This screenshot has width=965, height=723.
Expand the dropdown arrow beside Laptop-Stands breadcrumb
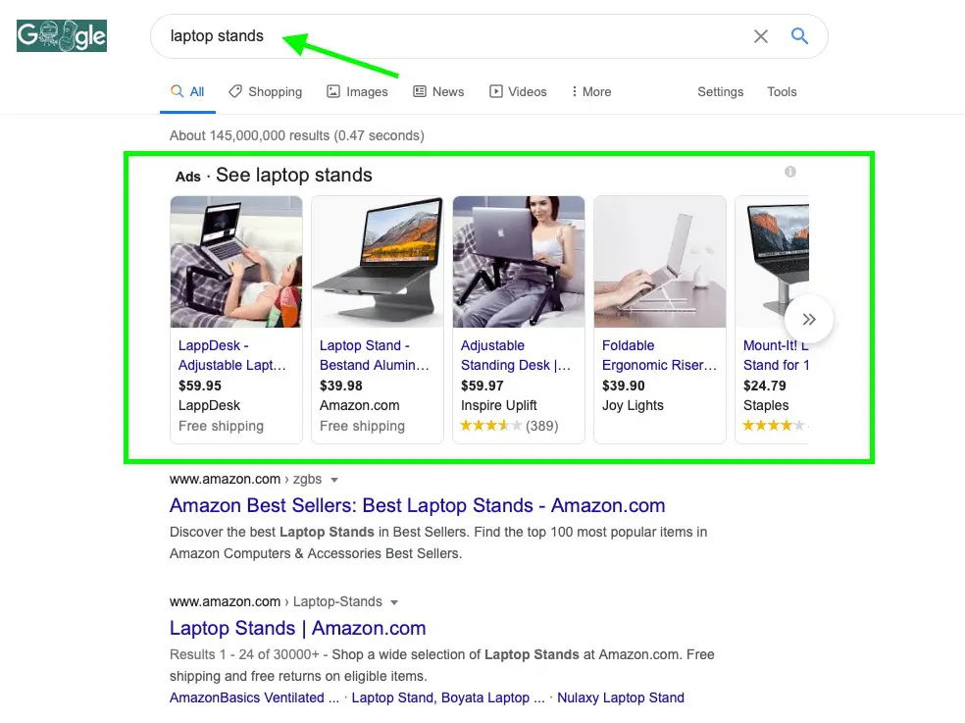(x=393, y=602)
